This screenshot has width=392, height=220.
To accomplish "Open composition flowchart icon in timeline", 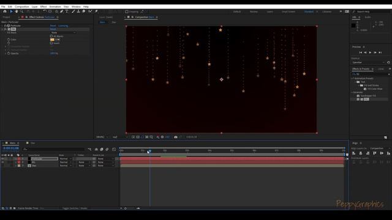I will pyautogui.click(x=90, y=149).
